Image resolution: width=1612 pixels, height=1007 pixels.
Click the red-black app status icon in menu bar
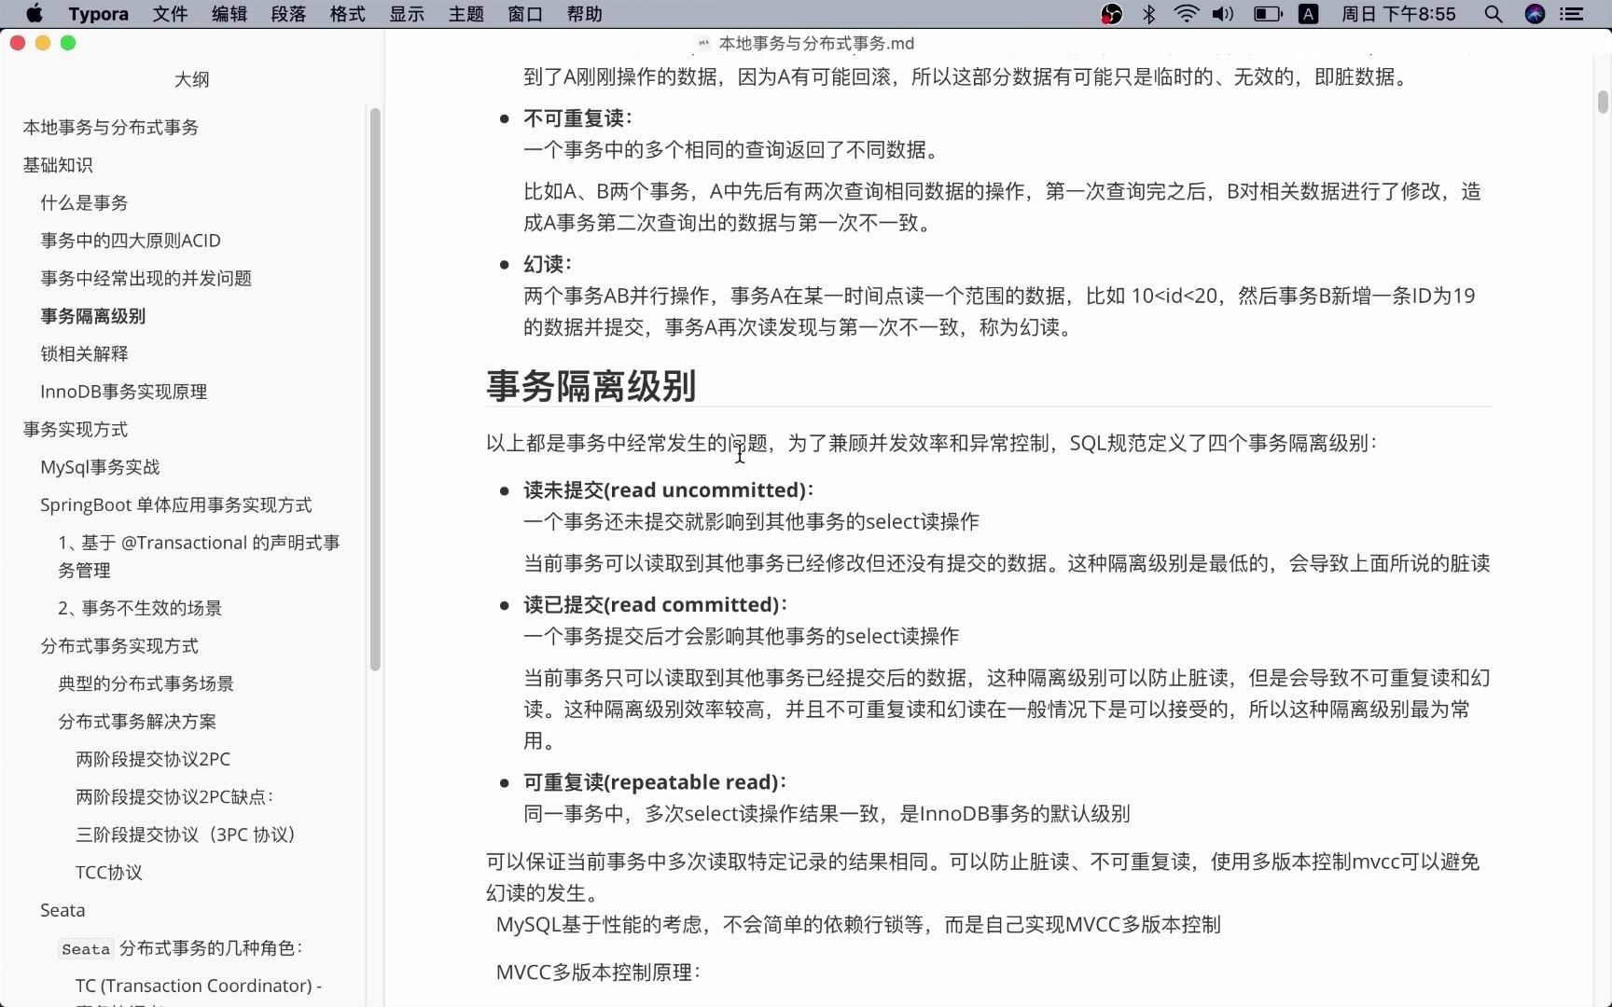[x=1111, y=14]
